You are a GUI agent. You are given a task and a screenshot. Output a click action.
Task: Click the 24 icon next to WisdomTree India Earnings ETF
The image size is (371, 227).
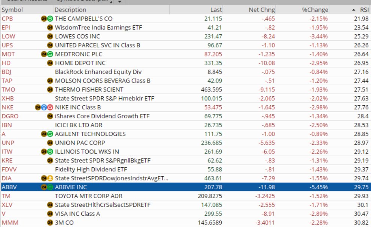click(50, 28)
